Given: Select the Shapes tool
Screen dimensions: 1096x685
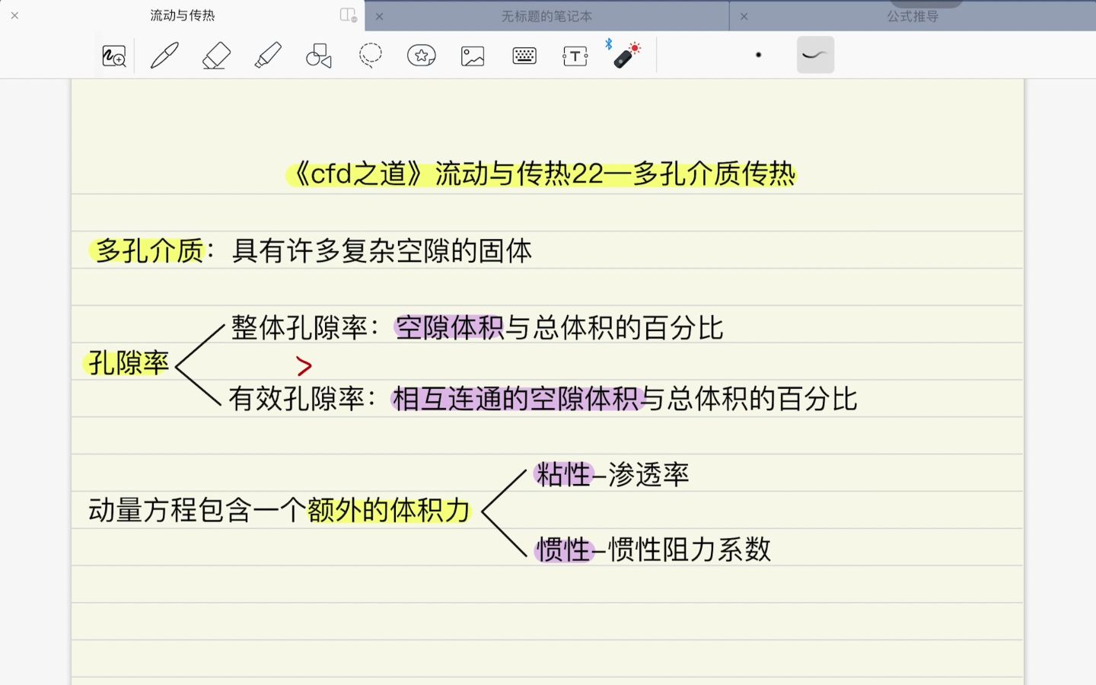Looking at the screenshot, I should 319,56.
